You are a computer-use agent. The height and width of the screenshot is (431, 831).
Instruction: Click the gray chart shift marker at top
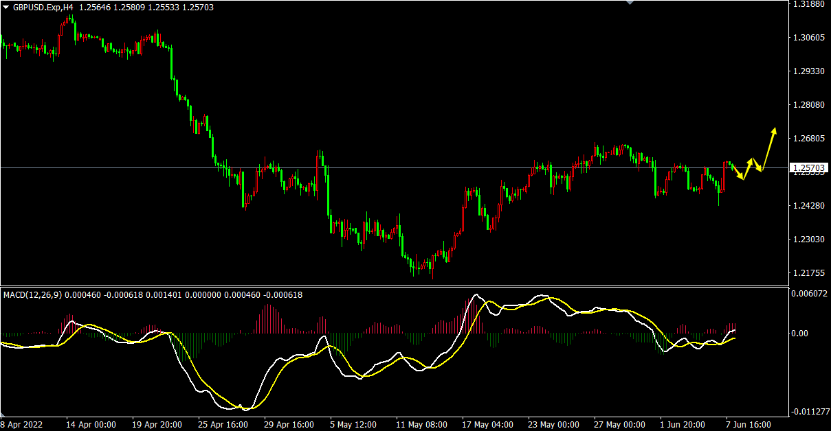629,3
